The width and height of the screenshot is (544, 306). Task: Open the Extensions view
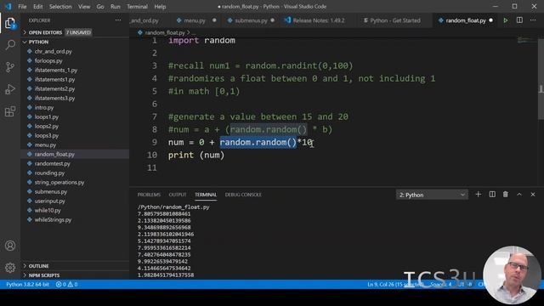coord(10,111)
